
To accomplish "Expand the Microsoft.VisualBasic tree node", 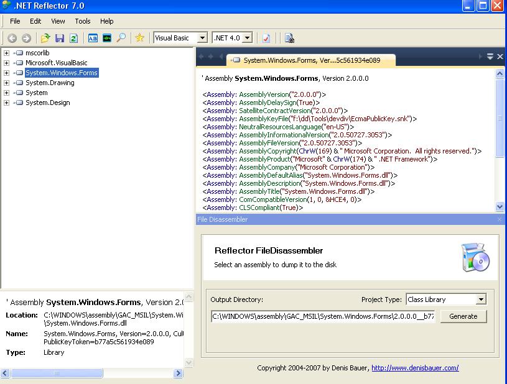I will point(6,63).
